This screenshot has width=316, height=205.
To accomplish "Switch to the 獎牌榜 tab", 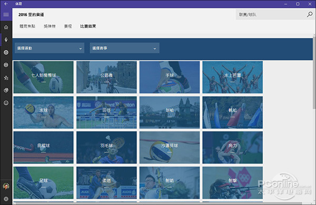I will 50,26.
